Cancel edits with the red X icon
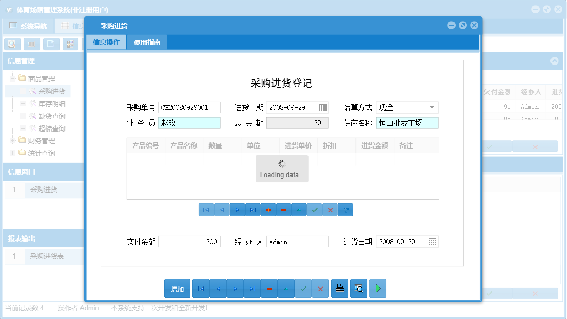The height and width of the screenshot is (319, 567). click(x=330, y=210)
